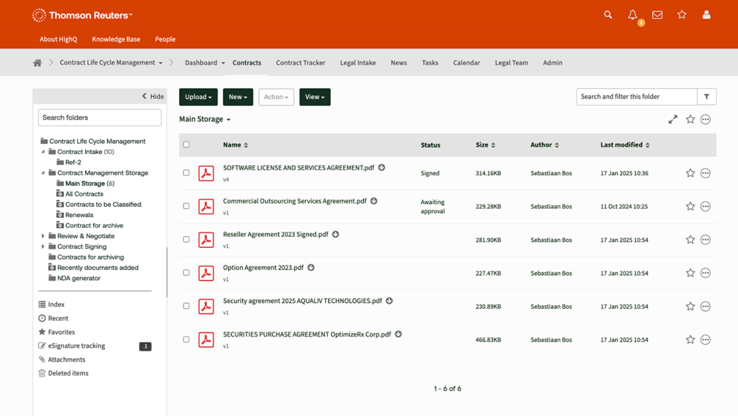738x416 pixels.
Task: Go to the Legal Intake tab
Action: tap(357, 63)
